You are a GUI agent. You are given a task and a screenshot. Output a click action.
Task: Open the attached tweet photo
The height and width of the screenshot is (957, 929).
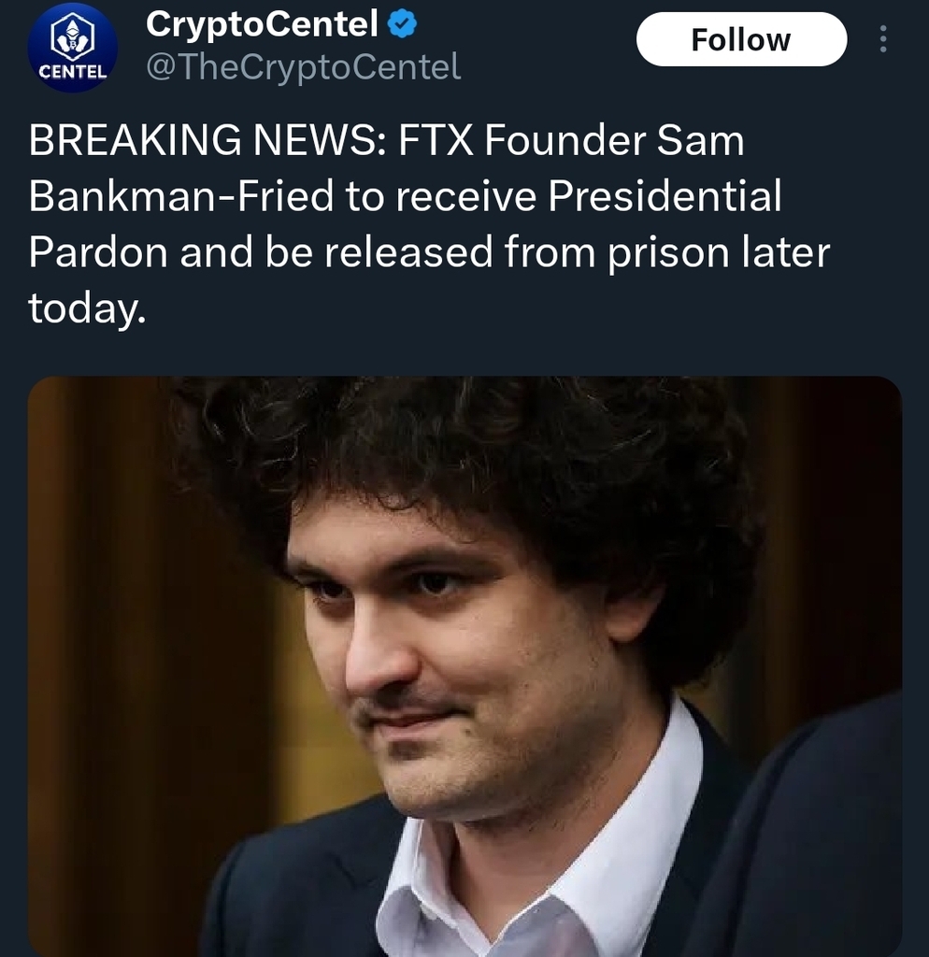(464, 665)
